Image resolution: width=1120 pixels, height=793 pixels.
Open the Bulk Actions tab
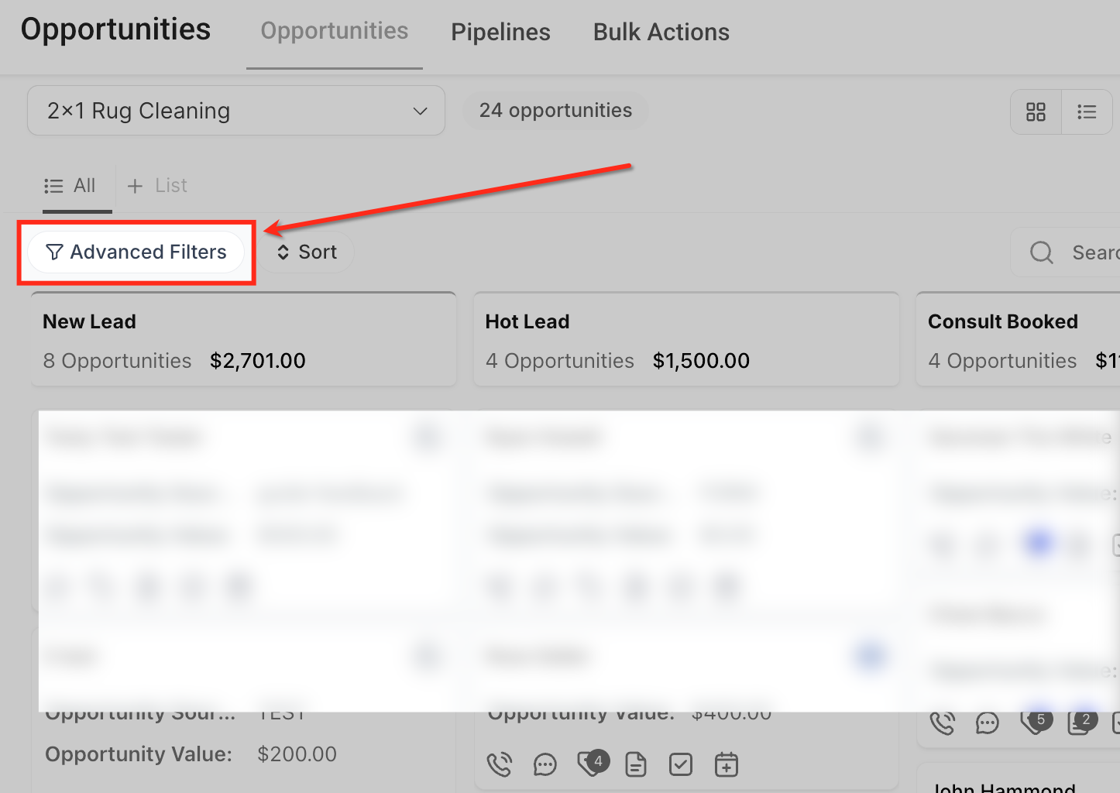[661, 33]
